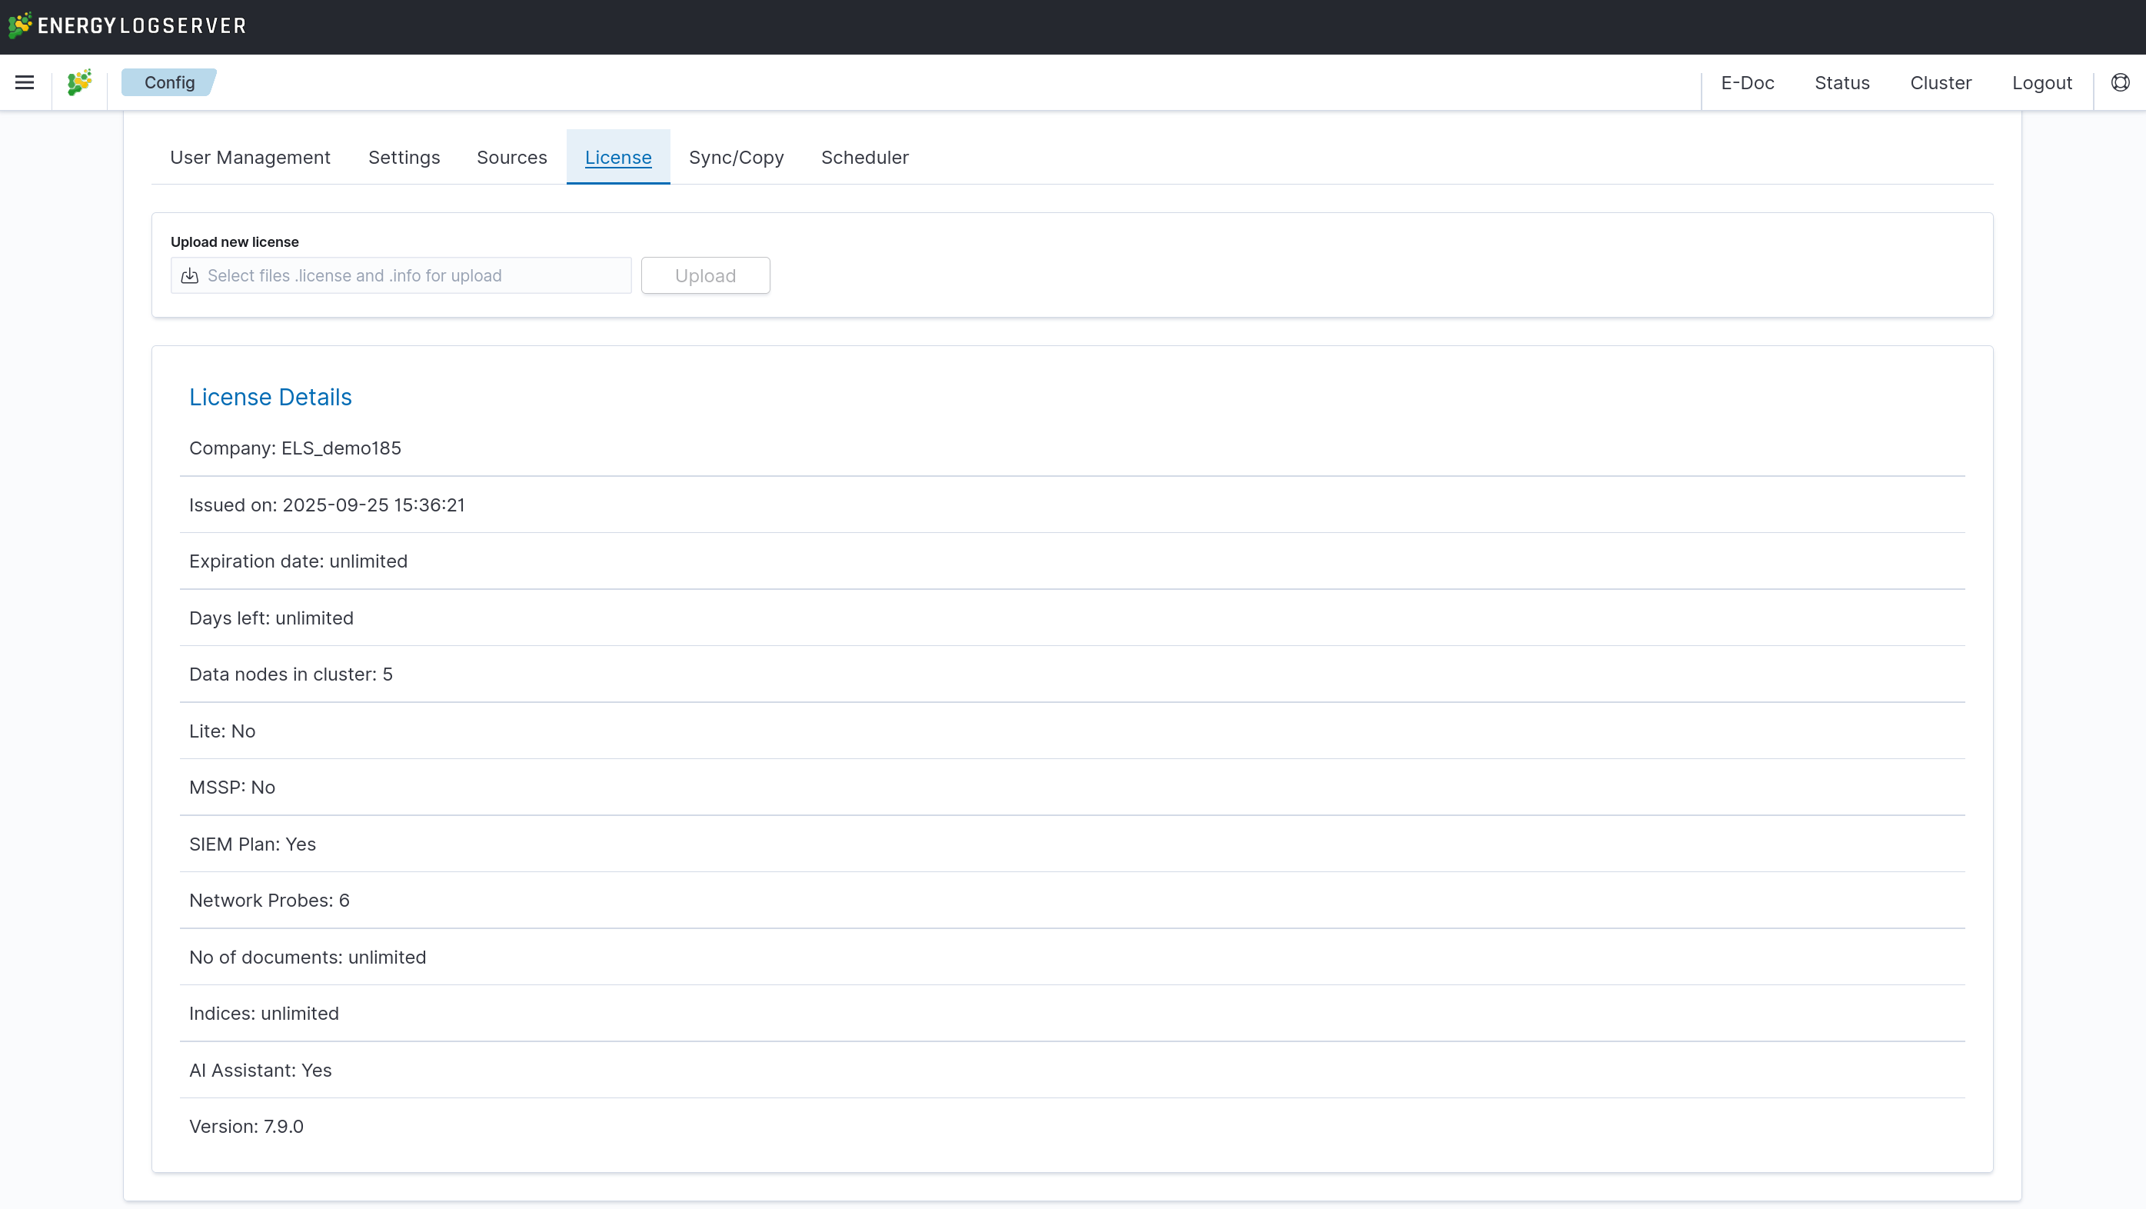Select the License tab
The height and width of the screenshot is (1209, 2146).
[618, 158]
